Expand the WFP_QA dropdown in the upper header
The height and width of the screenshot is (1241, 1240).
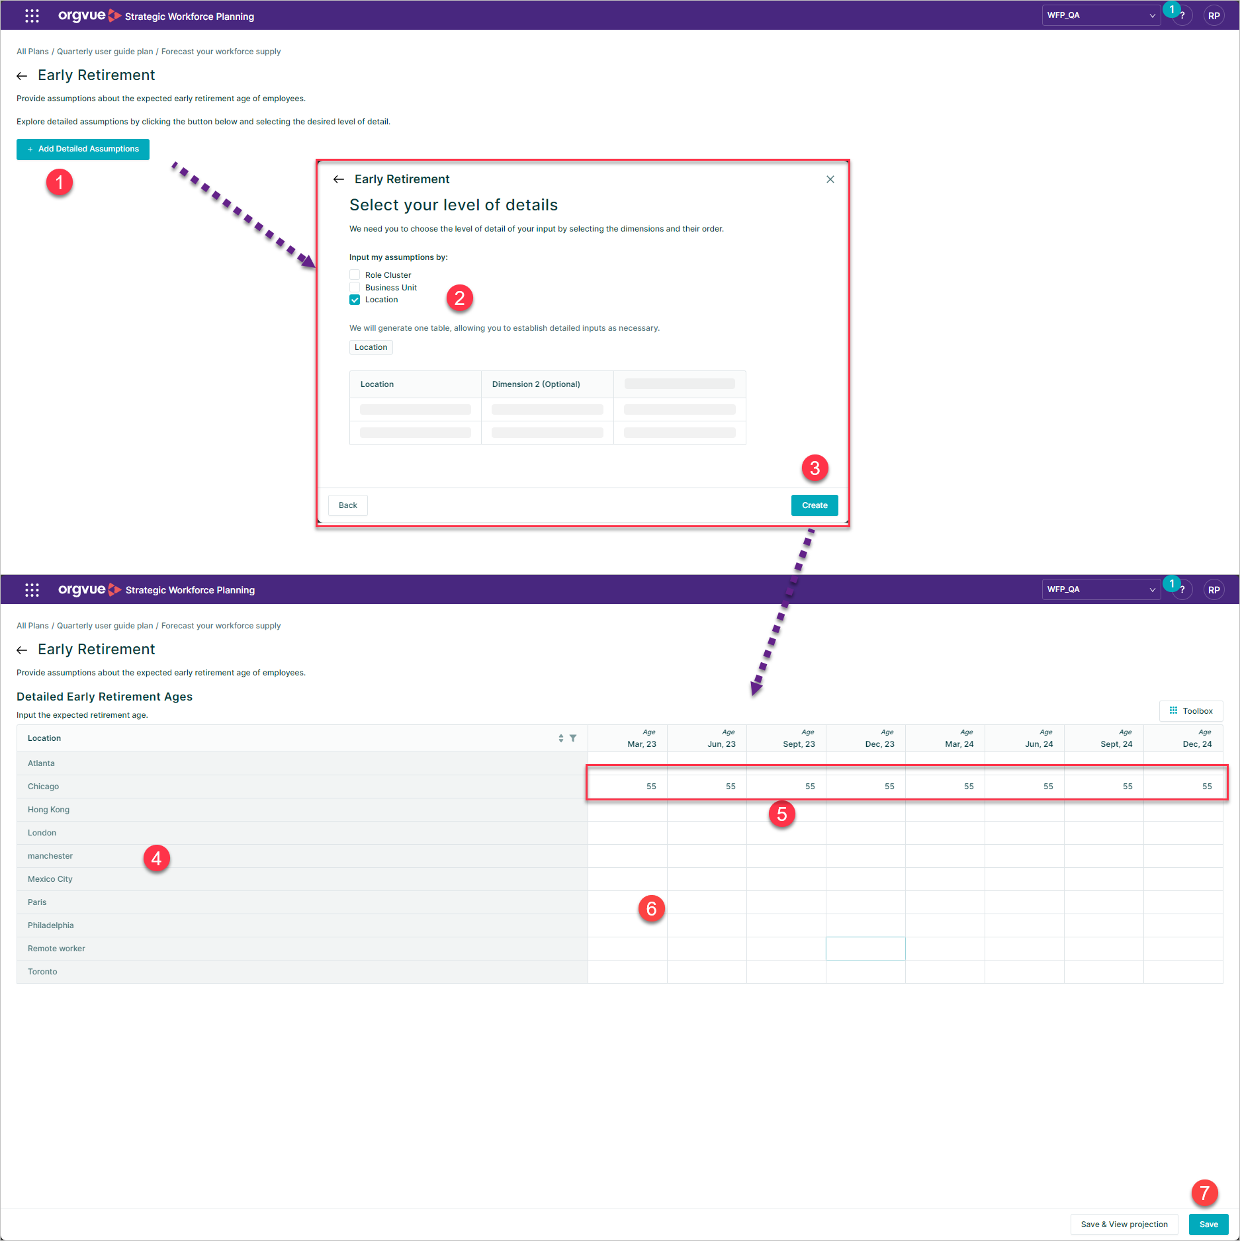(1101, 15)
